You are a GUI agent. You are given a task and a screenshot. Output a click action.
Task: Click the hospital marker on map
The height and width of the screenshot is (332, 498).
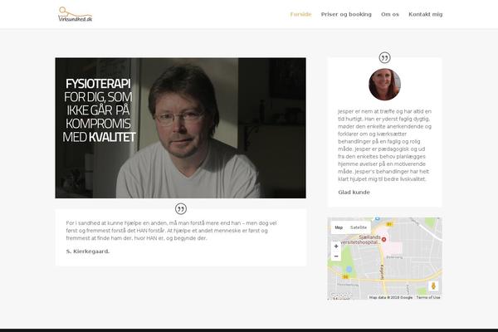coord(383,239)
